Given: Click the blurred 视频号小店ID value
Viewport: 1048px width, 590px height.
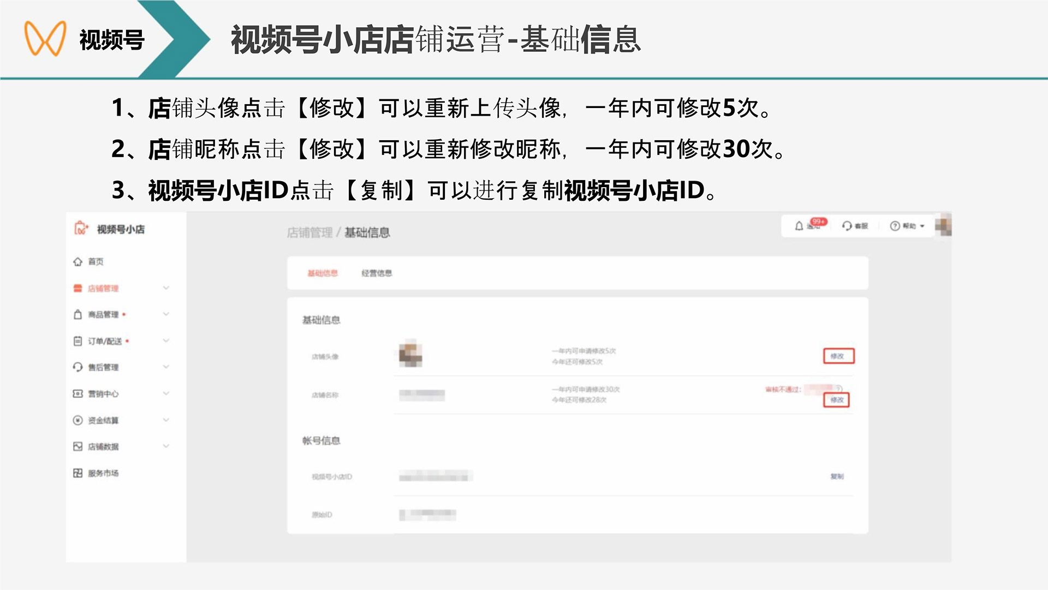Looking at the screenshot, I should (435, 476).
